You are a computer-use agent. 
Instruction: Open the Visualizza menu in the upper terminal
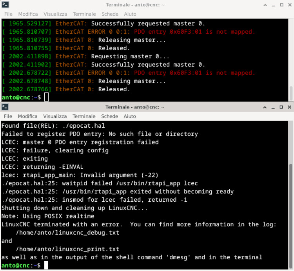coord(55,14)
